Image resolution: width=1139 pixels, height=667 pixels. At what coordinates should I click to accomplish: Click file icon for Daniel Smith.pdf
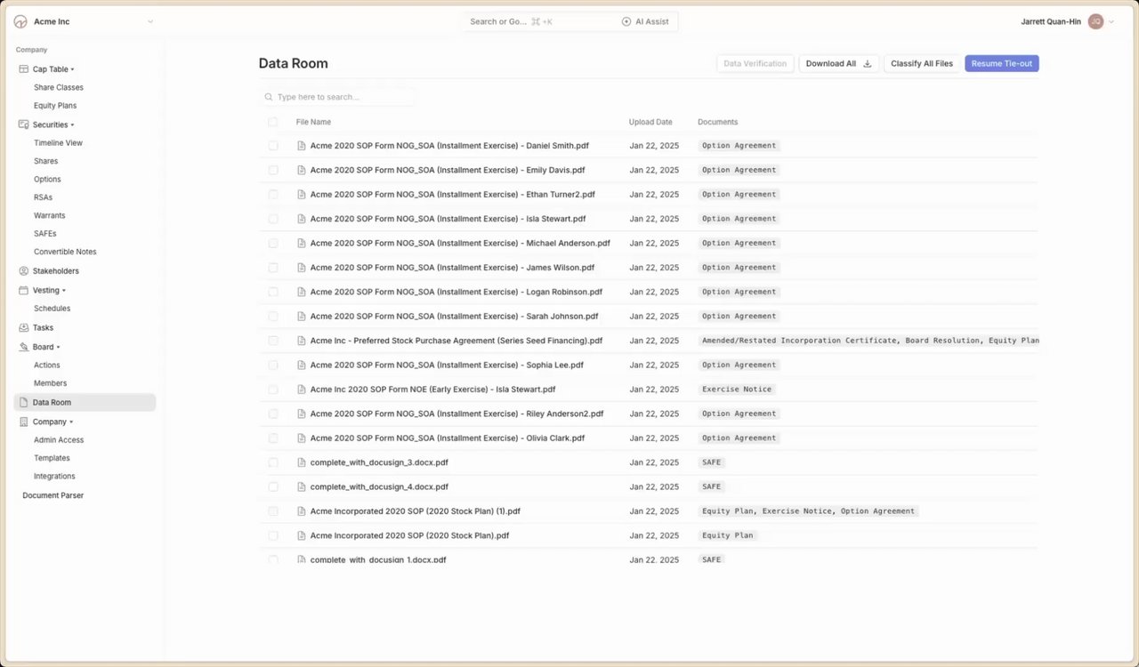tap(302, 145)
